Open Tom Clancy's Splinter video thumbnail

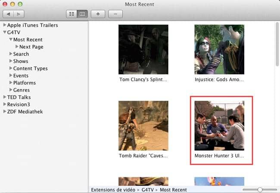pos(143,50)
